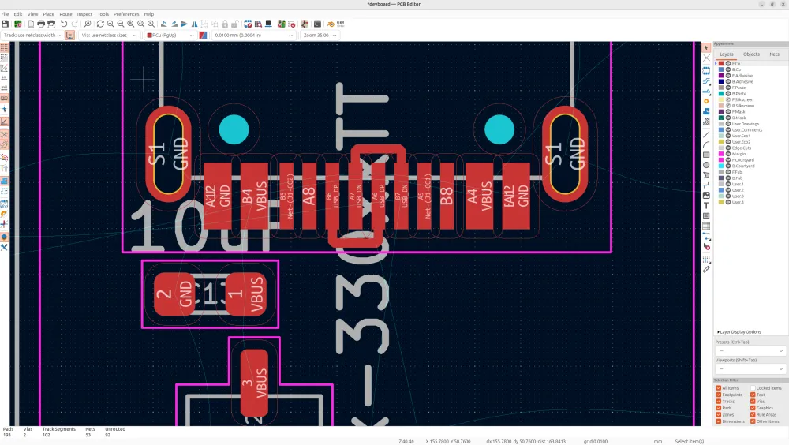
Task: Switch to the Nets tab
Action: 774,54
